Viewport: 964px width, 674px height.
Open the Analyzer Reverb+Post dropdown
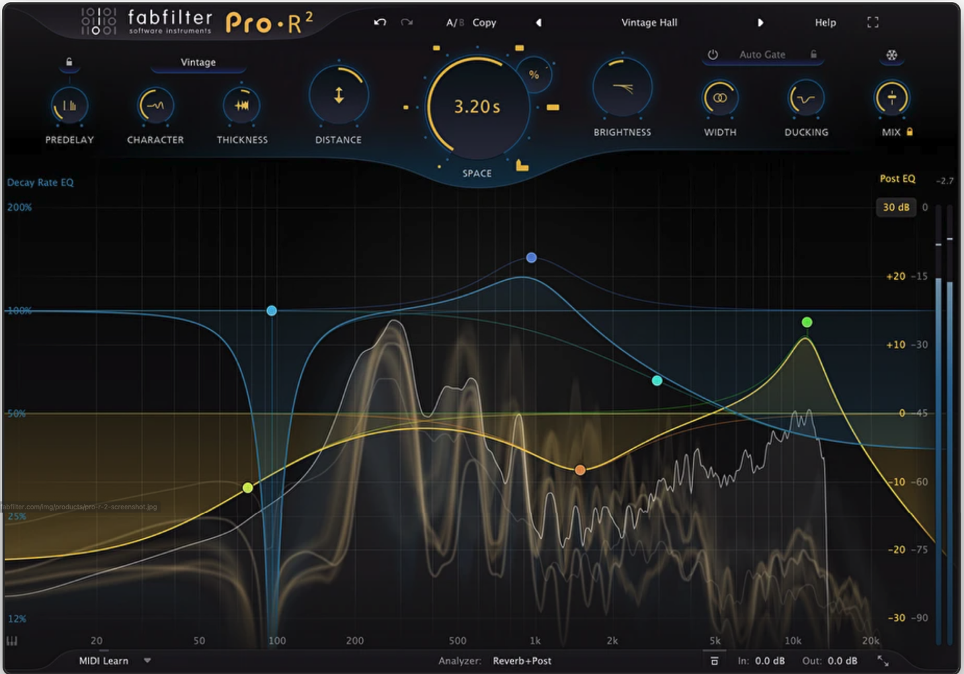click(x=522, y=661)
